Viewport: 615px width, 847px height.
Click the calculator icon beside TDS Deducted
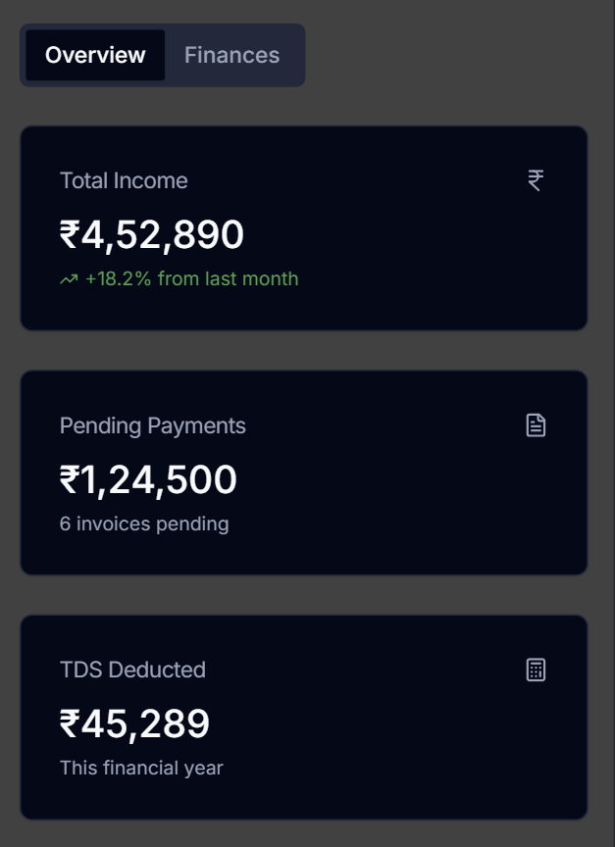point(536,670)
